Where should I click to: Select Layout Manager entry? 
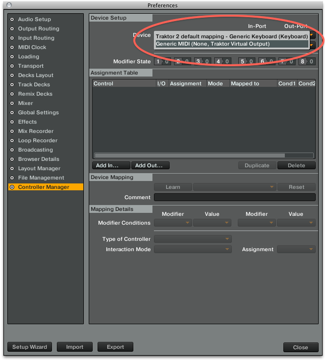(x=46, y=169)
